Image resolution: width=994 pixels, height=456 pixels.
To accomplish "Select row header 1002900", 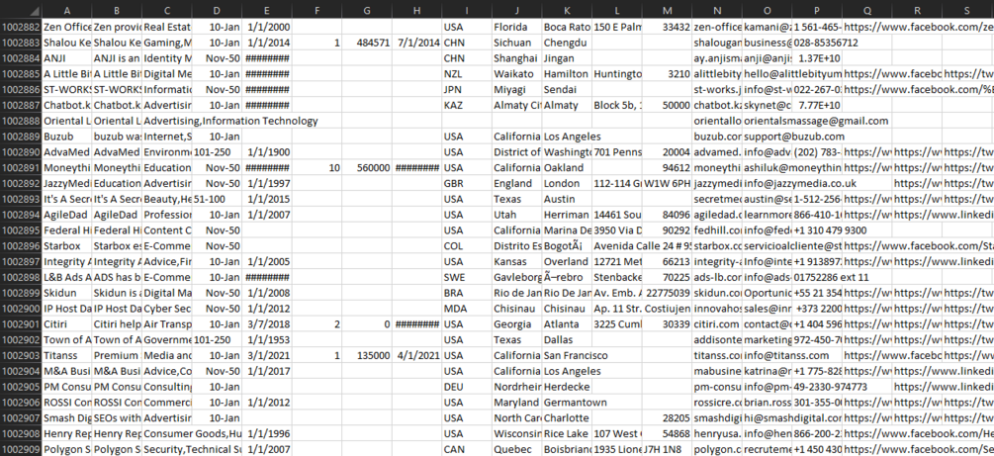I will [x=21, y=309].
